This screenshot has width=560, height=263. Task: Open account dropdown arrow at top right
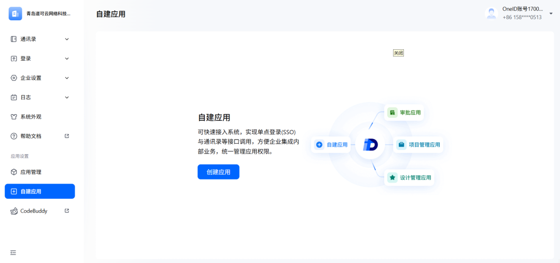click(x=551, y=14)
